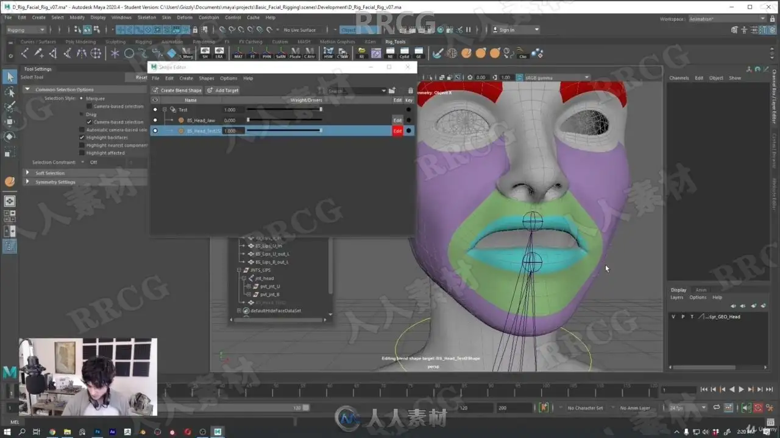780x438 pixels.
Task: Click the Paint Selection tool
Action: 10,107
